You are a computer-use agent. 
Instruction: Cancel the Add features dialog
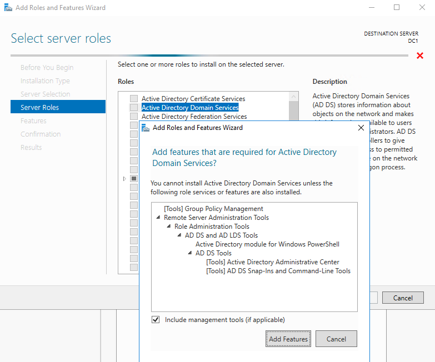point(336,339)
